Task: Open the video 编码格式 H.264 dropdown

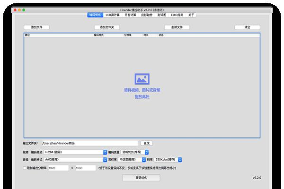Action: 75,152
